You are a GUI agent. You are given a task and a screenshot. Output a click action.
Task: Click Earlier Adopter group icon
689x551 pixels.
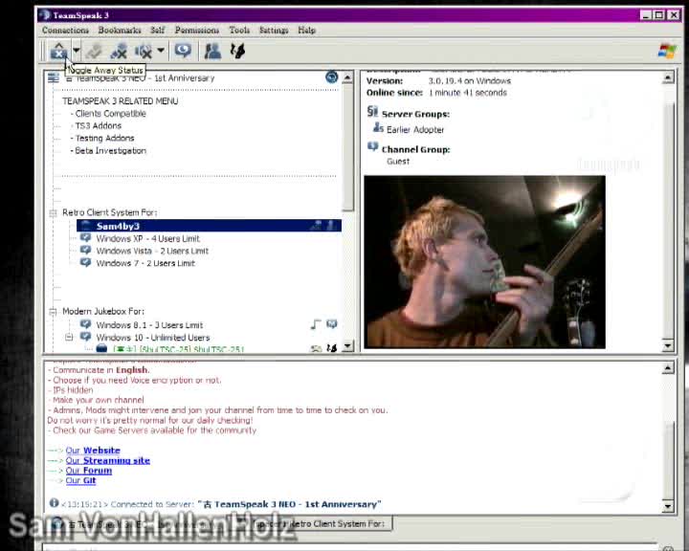(x=378, y=128)
